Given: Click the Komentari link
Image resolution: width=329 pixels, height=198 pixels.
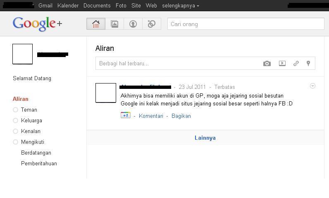Looking at the screenshot, I should [151, 116].
